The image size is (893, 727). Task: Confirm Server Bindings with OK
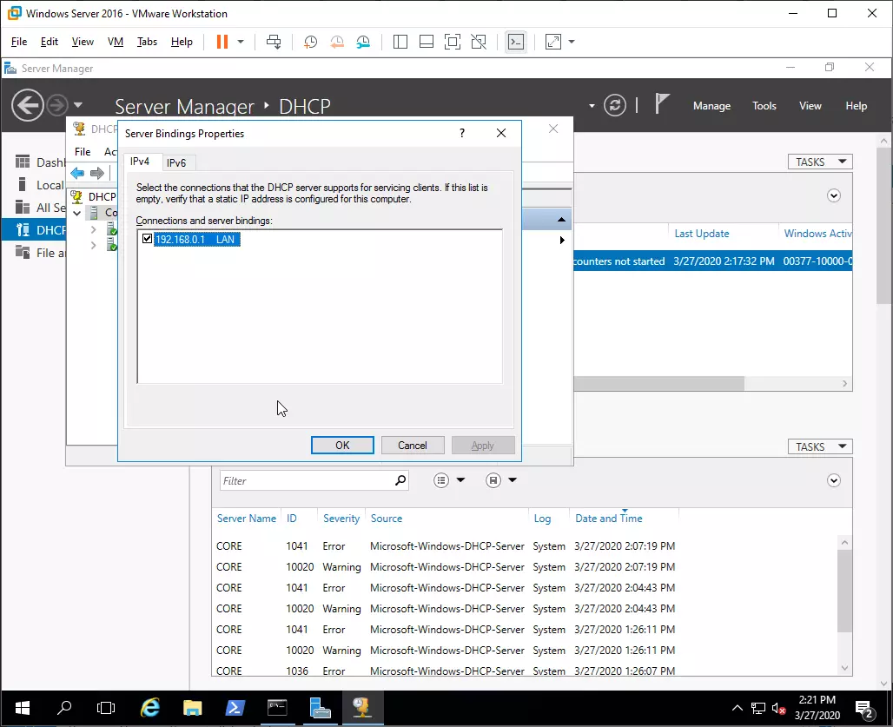[342, 446]
